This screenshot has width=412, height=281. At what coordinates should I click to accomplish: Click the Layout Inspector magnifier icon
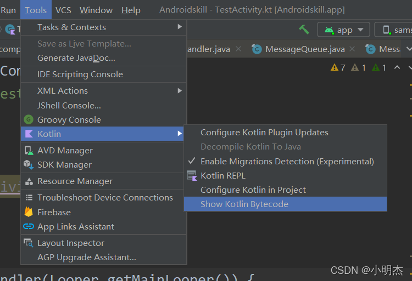pos(29,243)
